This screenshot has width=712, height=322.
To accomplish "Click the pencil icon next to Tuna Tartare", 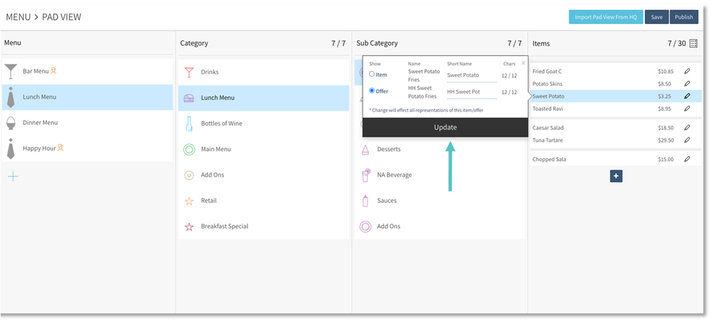I will pyautogui.click(x=687, y=141).
